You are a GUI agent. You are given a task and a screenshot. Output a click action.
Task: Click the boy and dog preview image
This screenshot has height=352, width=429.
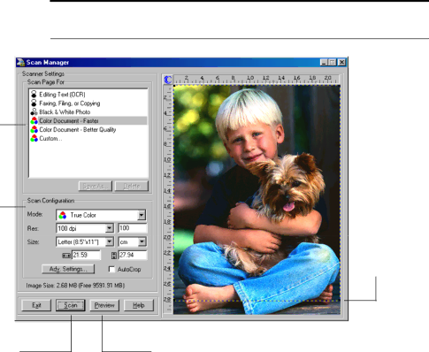click(257, 200)
